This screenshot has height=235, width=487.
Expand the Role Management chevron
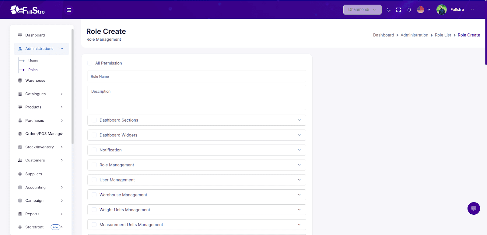click(299, 165)
